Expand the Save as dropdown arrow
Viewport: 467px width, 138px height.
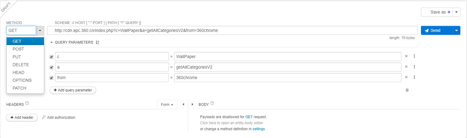coord(456,12)
